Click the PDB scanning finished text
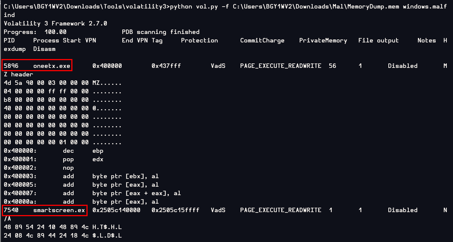Viewport: 453px width, 242px height. pyautogui.click(x=160, y=32)
